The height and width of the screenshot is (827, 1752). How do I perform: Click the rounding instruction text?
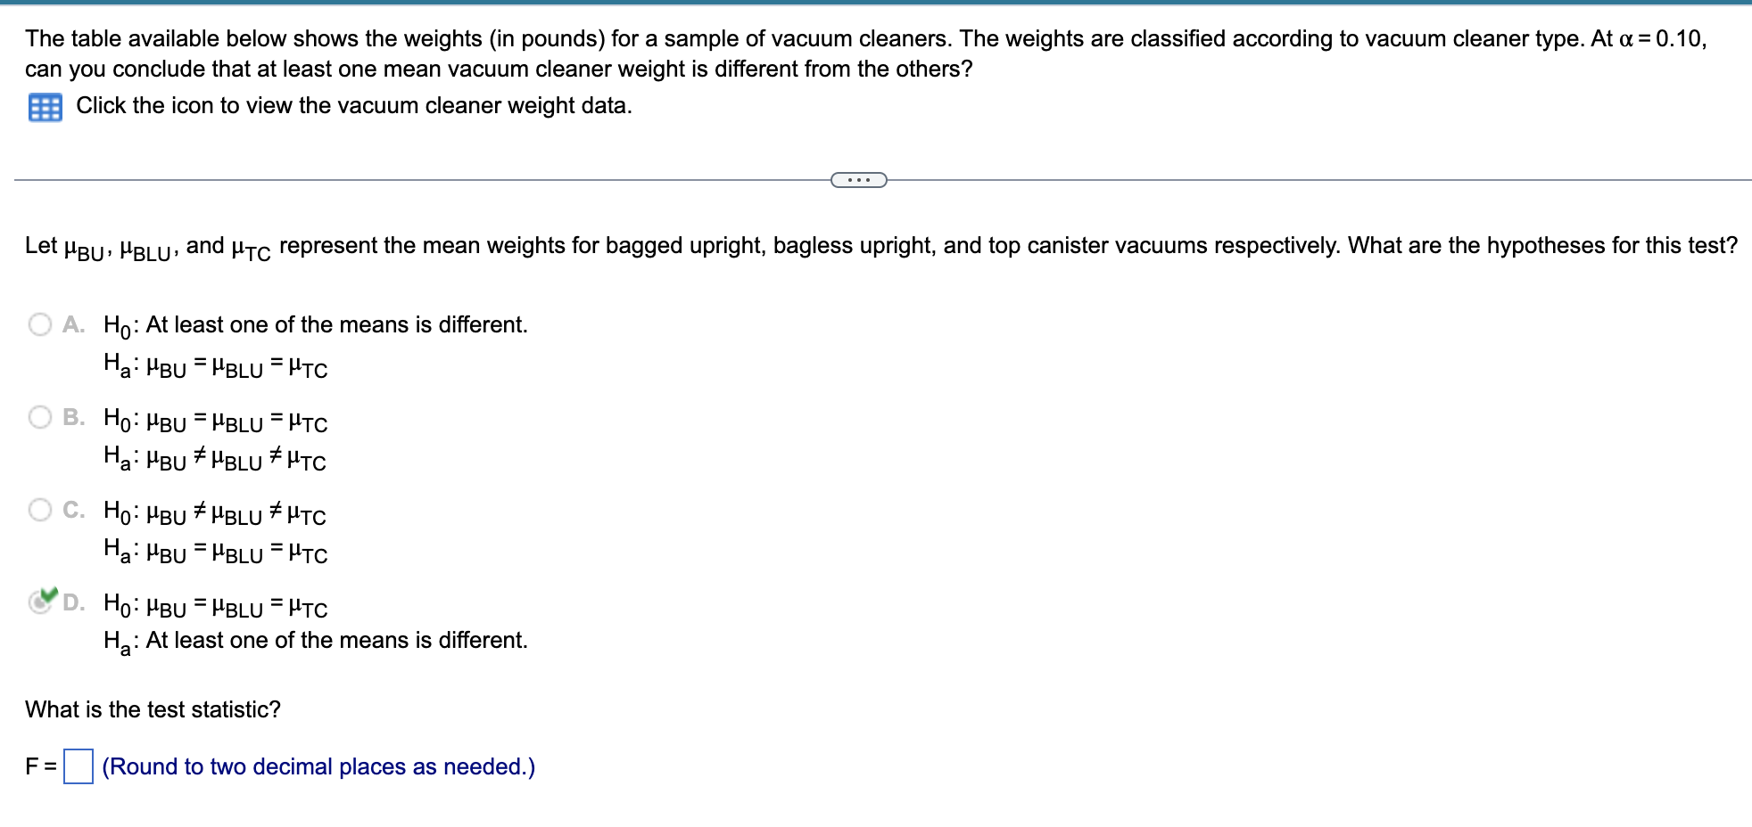coord(317,766)
